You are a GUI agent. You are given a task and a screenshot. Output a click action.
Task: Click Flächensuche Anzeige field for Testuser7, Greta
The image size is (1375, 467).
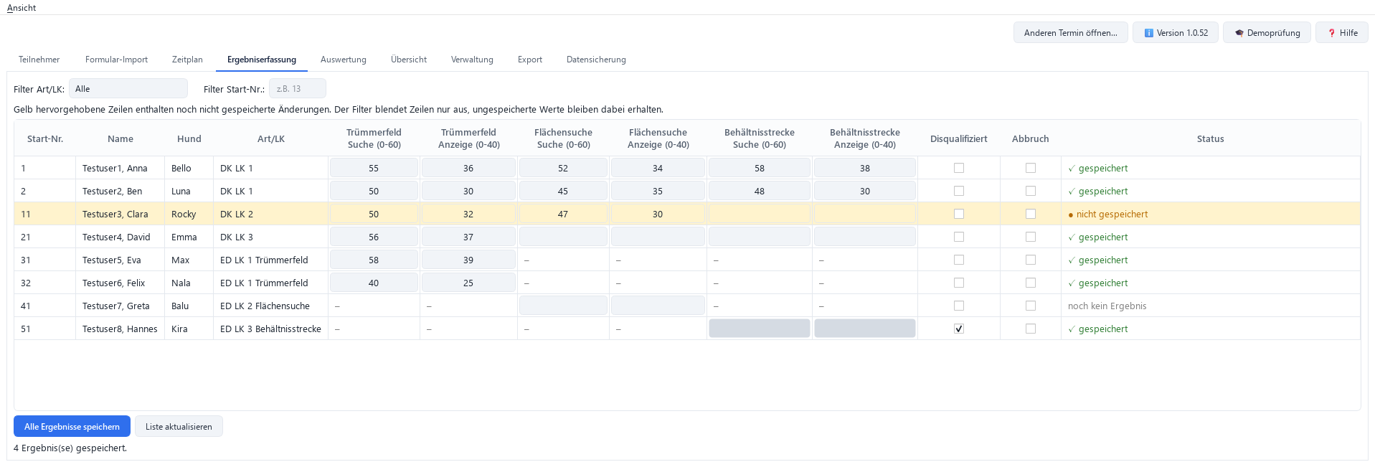click(x=658, y=306)
